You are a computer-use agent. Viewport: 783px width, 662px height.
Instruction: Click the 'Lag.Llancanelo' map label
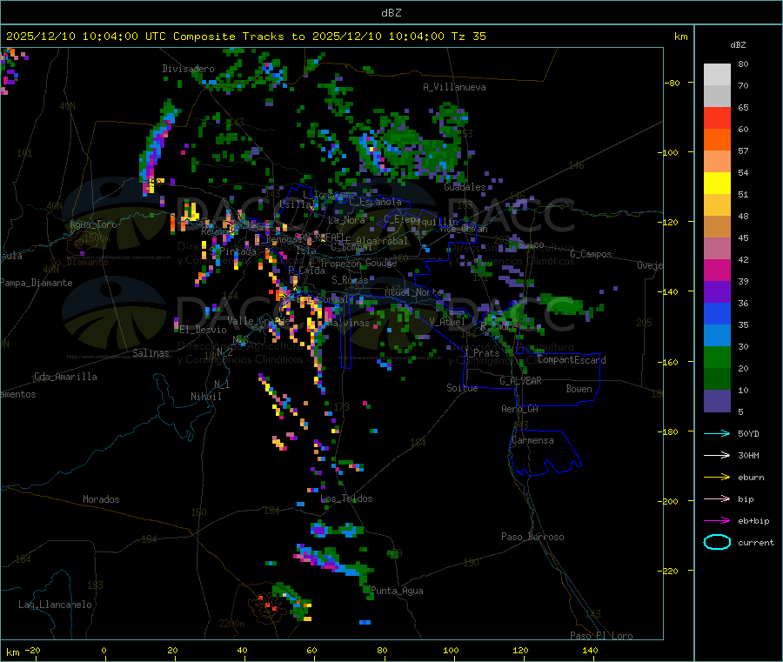pyautogui.click(x=55, y=605)
